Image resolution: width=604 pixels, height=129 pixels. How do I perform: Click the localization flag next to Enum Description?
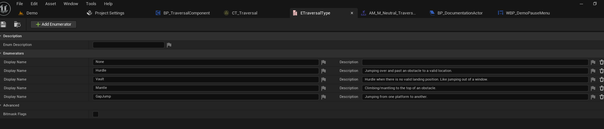[x=169, y=45]
